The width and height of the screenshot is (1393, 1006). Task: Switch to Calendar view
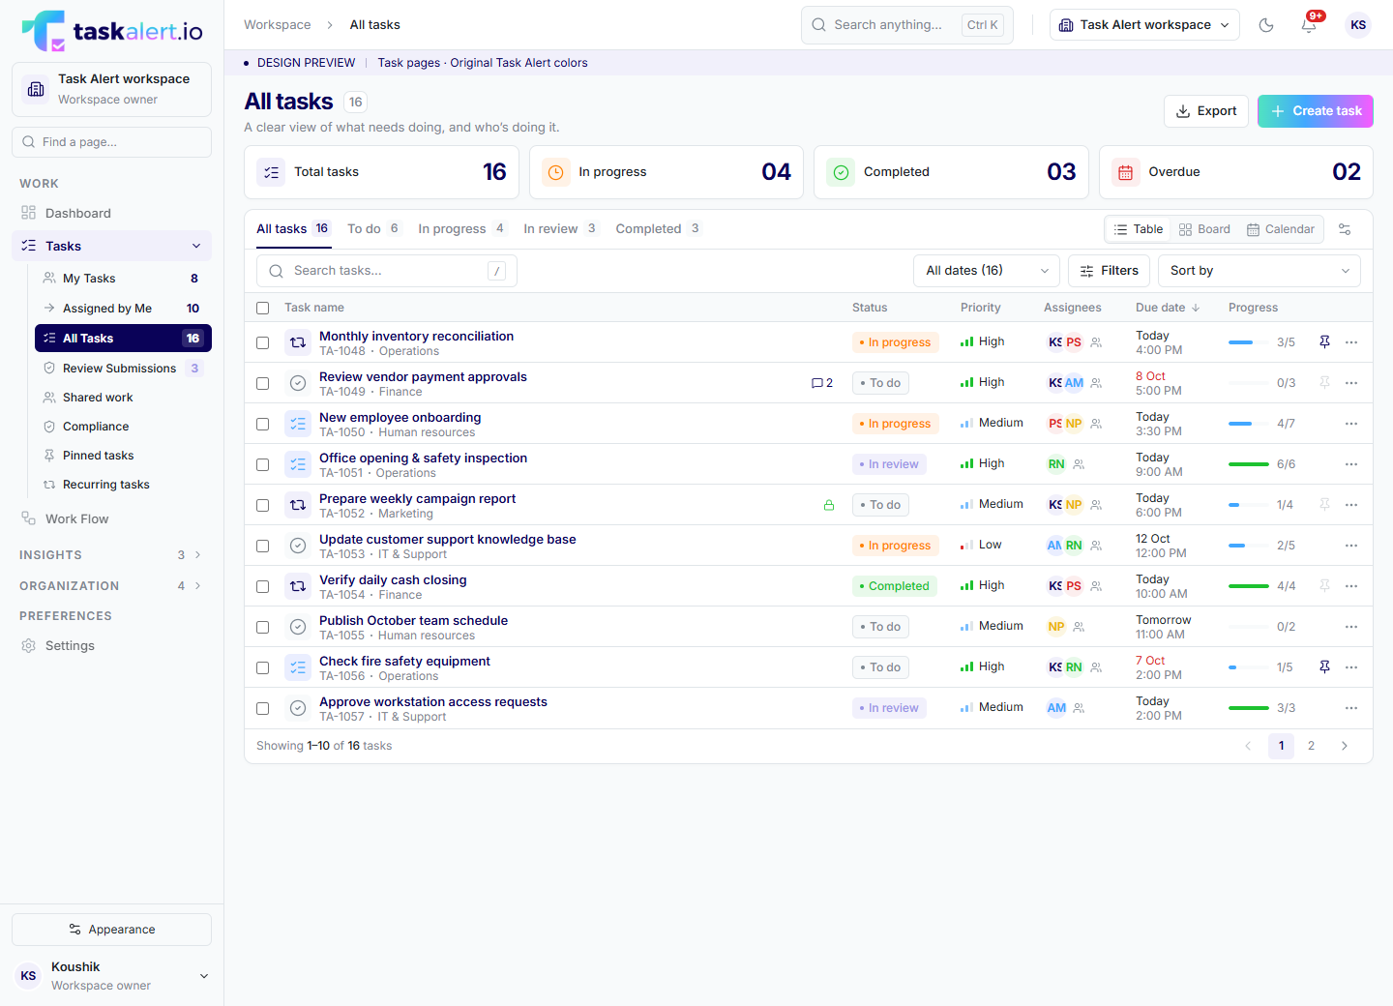[1281, 229]
